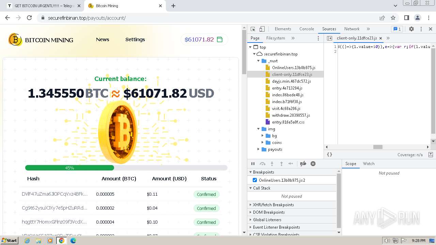The width and height of the screenshot is (436, 245).
Task: Open entry.816a5a0f.css stylesheet
Action: coord(288,122)
